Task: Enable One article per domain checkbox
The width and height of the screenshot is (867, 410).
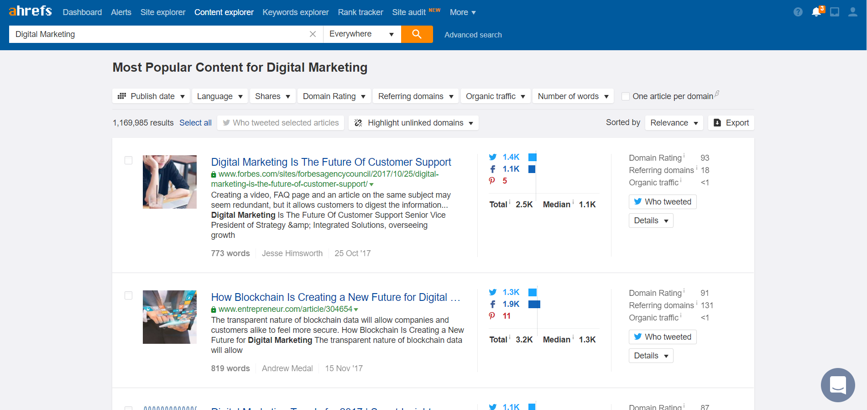Action: [x=626, y=96]
